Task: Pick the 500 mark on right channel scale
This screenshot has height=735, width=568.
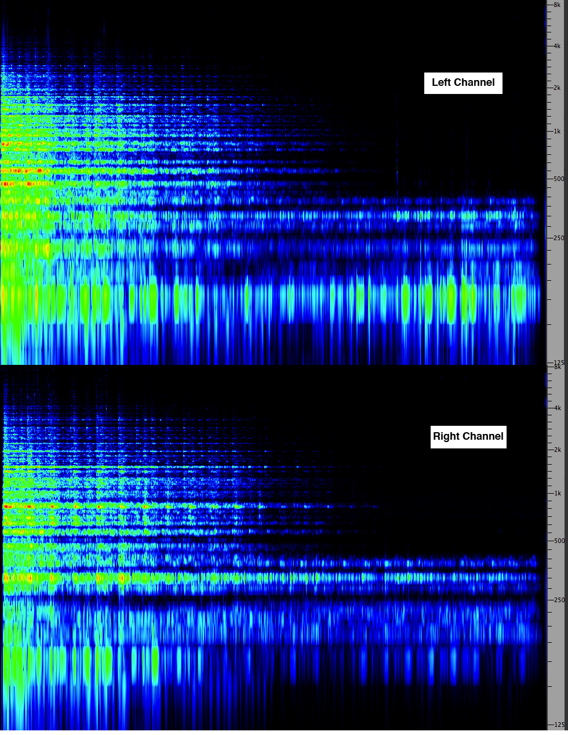Action: click(x=556, y=541)
